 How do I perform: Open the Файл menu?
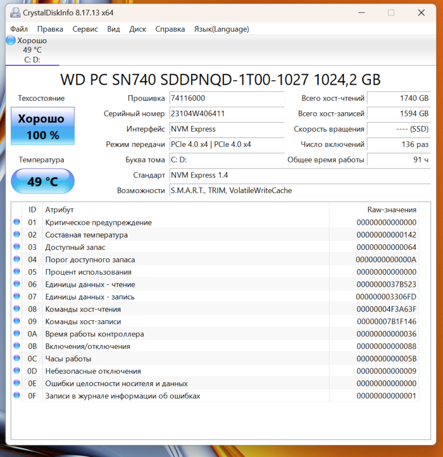coord(19,29)
